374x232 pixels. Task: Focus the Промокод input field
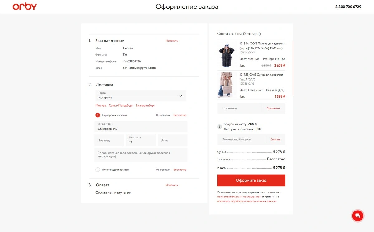pos(240,108)
